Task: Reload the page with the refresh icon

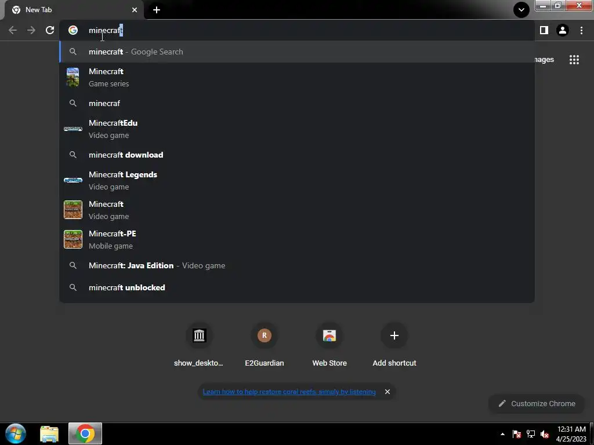Action: tap(50, 30)
